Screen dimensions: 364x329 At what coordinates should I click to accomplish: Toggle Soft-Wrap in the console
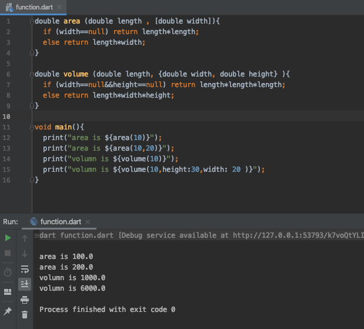(25, 269)
